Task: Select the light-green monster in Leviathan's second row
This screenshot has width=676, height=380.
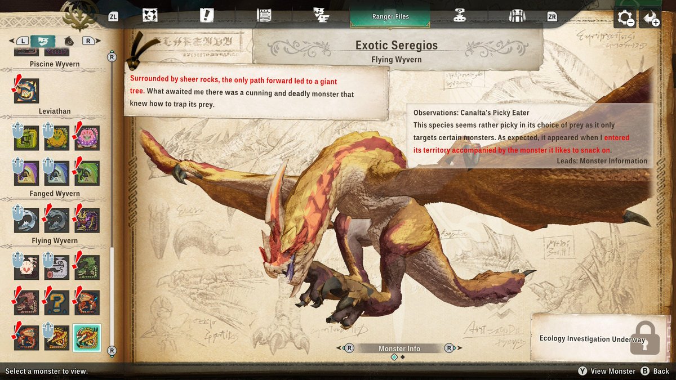Action: (x=87, y=173)
